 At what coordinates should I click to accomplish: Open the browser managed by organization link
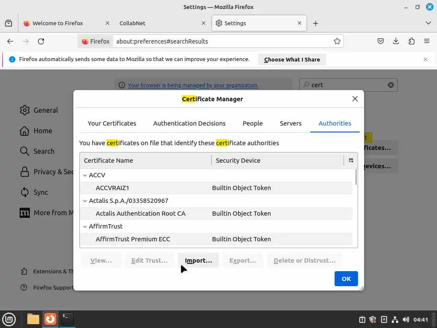193,85
